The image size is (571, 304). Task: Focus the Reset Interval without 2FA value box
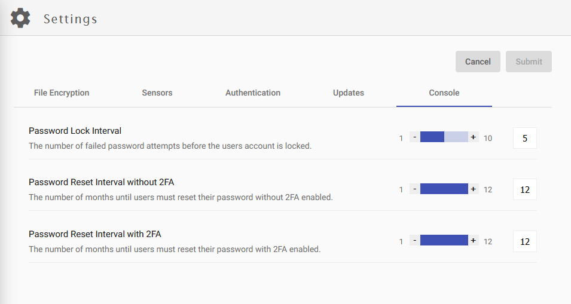point(525,190)
